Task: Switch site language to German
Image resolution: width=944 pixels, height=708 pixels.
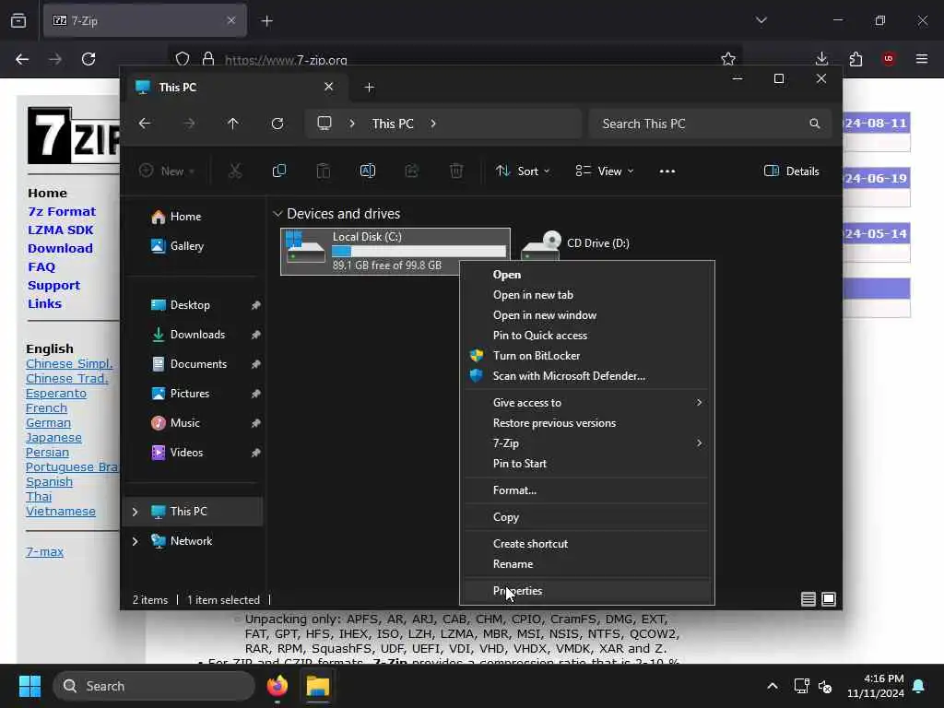Action: pyautogui.click(x=48, y=422)
